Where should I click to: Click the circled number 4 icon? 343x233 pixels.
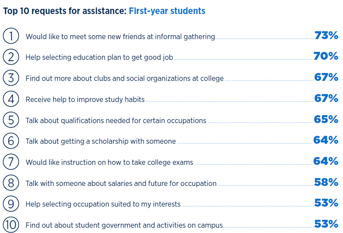(x=11, y=98)
